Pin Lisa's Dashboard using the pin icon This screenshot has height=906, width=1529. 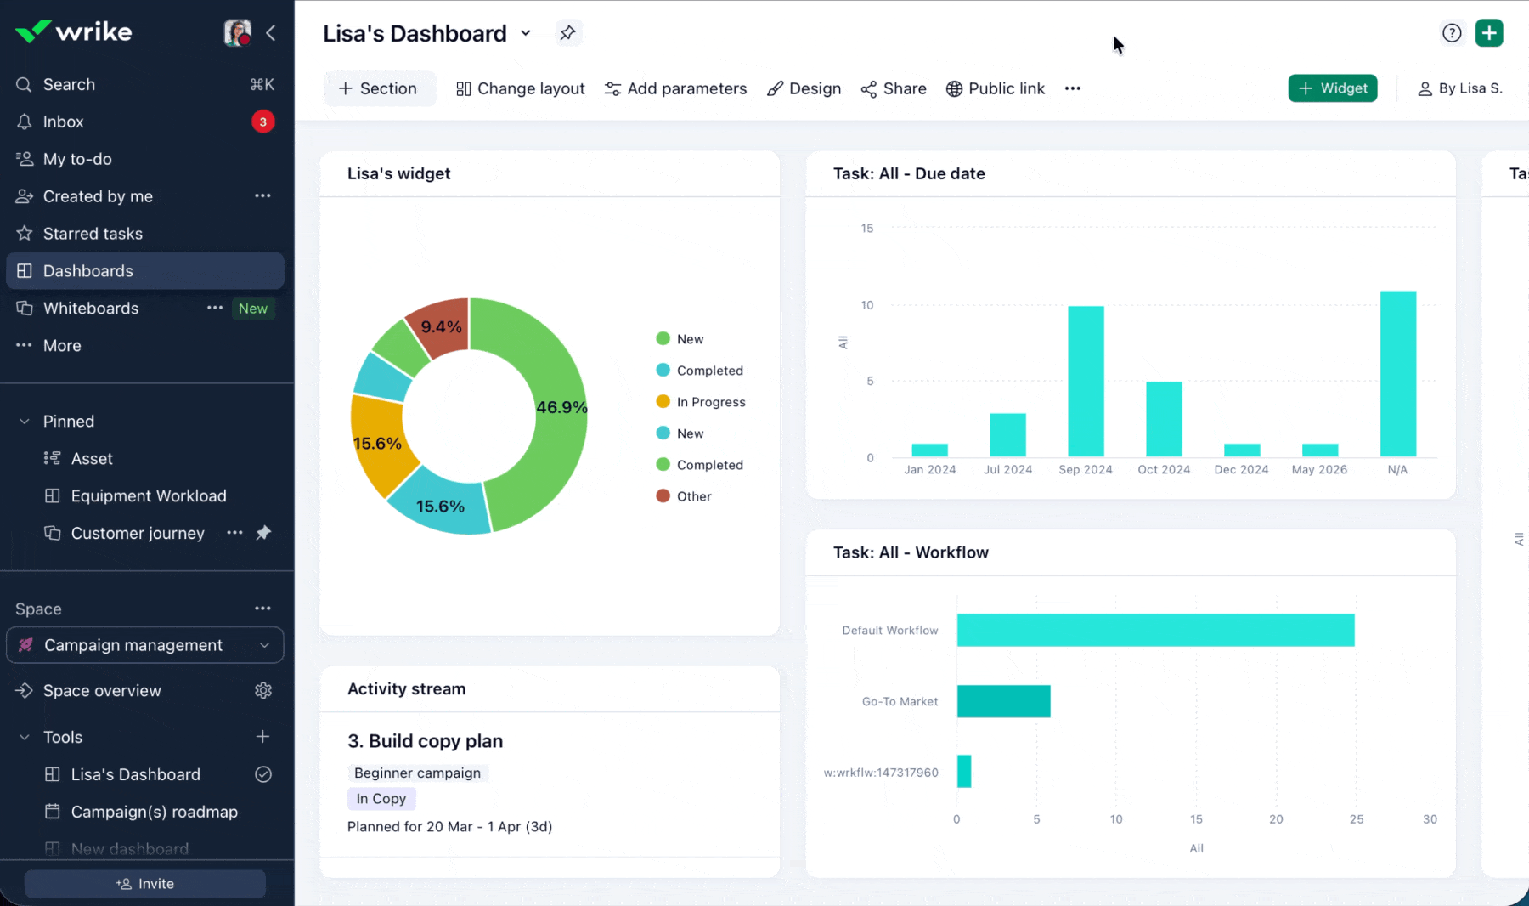[567, 33]
